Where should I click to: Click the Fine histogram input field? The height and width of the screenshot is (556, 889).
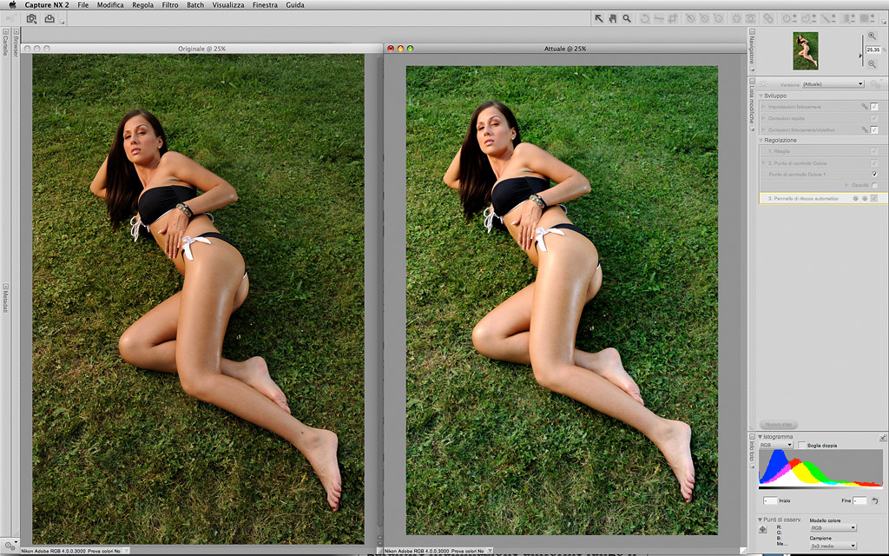click(859, 500)
